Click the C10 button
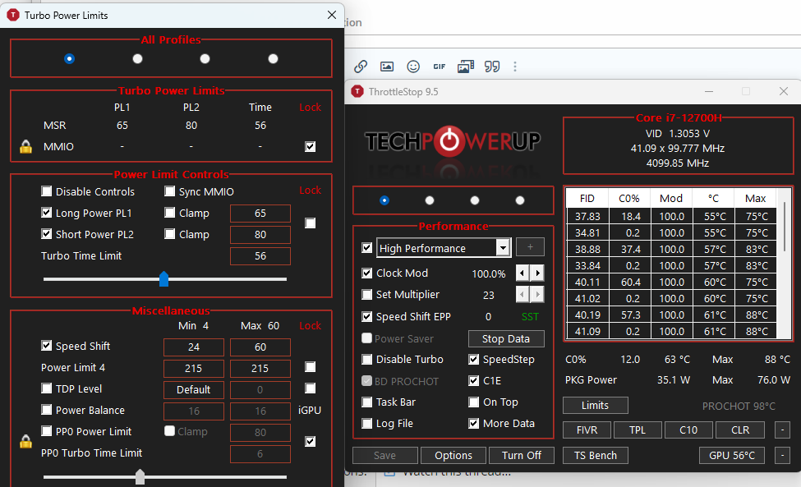801x487 pixels. click(688, 430)
